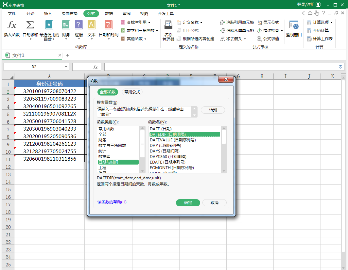348x270 pixels.
Task: Click Create from Selection (根据所选内容创建)
Action: [195, 39]
